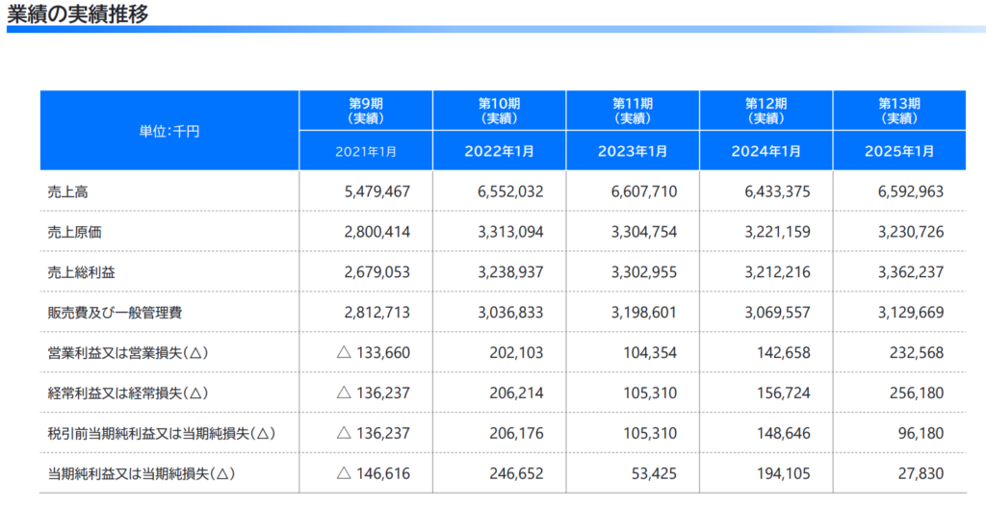986x507 pixels.
Task: Select the net income value 27,830
Action: click(917, 473)
